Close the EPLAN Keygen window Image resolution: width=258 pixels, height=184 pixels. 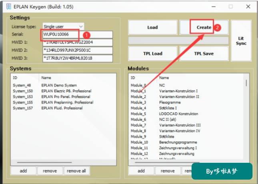(x=248, y=6)
